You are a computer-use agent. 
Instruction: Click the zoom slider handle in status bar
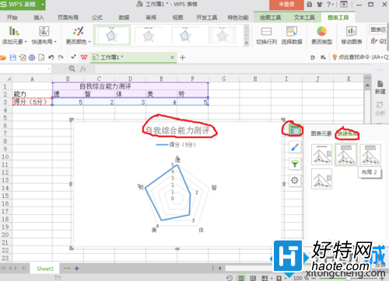tap(349, 278)
